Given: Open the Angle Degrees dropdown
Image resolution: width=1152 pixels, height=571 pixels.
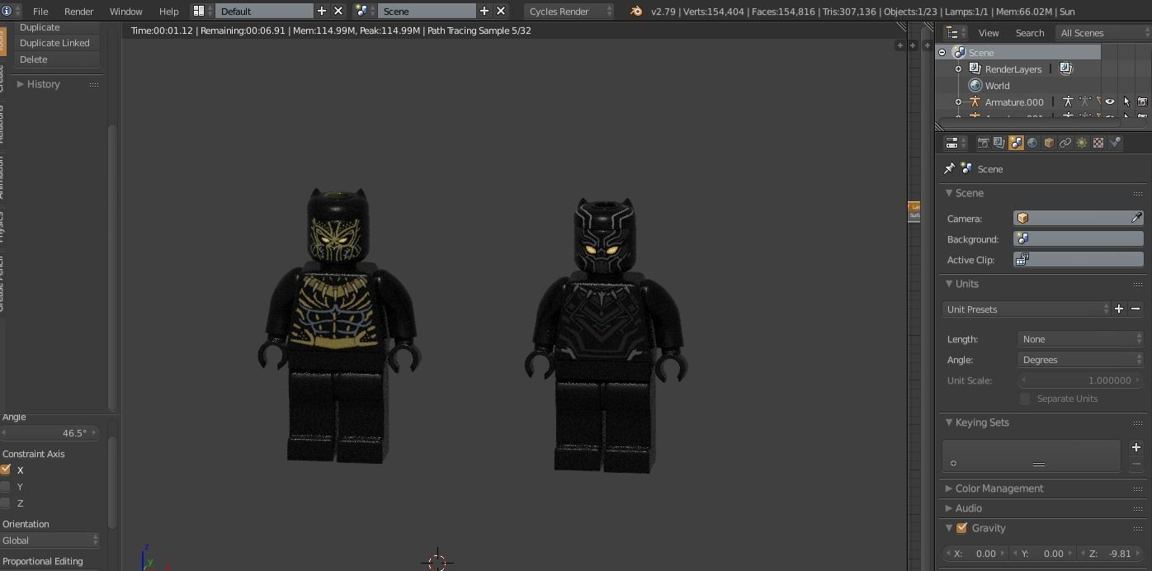Looking at the screenshot, I should 1080,359.
